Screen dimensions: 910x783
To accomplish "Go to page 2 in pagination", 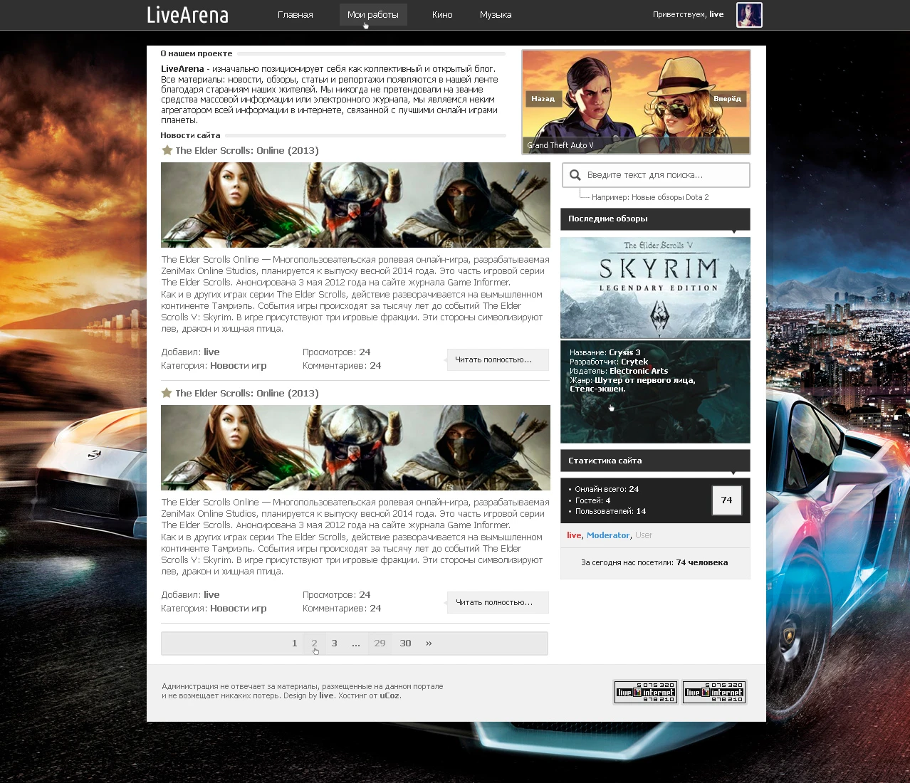I will tap(314, 643).
